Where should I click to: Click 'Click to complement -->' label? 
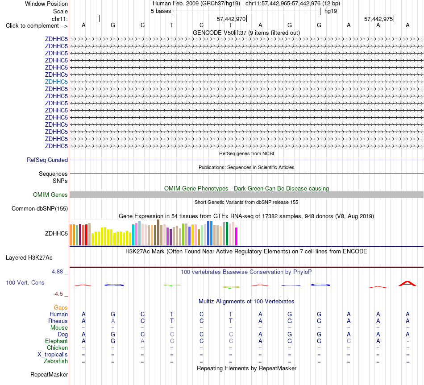coord(37,26)
